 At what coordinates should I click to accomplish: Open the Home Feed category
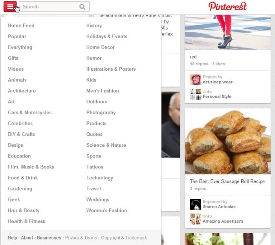21,26
